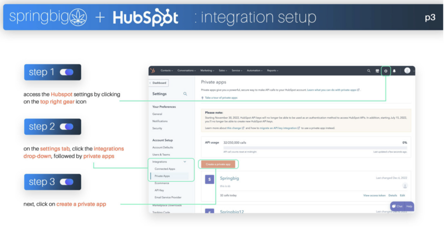The width and height of the screenshot is (444, 249).
Task: Click the '32/250,000 calls' text
Action: click(x=235, y=142)
